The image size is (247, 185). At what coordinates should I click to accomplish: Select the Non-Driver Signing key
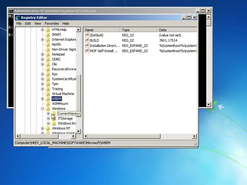(x=64, y=49)
